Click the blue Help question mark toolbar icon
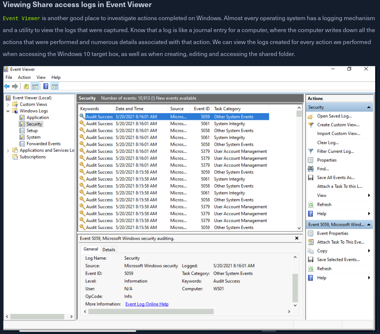Screen dimensions: 380x334 [46, 86]
